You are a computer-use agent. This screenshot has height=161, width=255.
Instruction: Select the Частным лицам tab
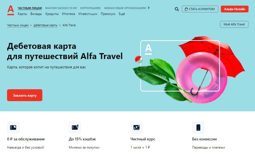pos(30,8)
